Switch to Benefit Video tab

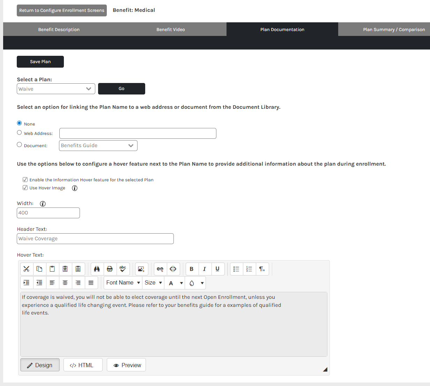click(x=171, y=29)
